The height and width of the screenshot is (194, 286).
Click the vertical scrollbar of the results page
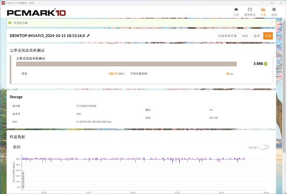[284, 86]
